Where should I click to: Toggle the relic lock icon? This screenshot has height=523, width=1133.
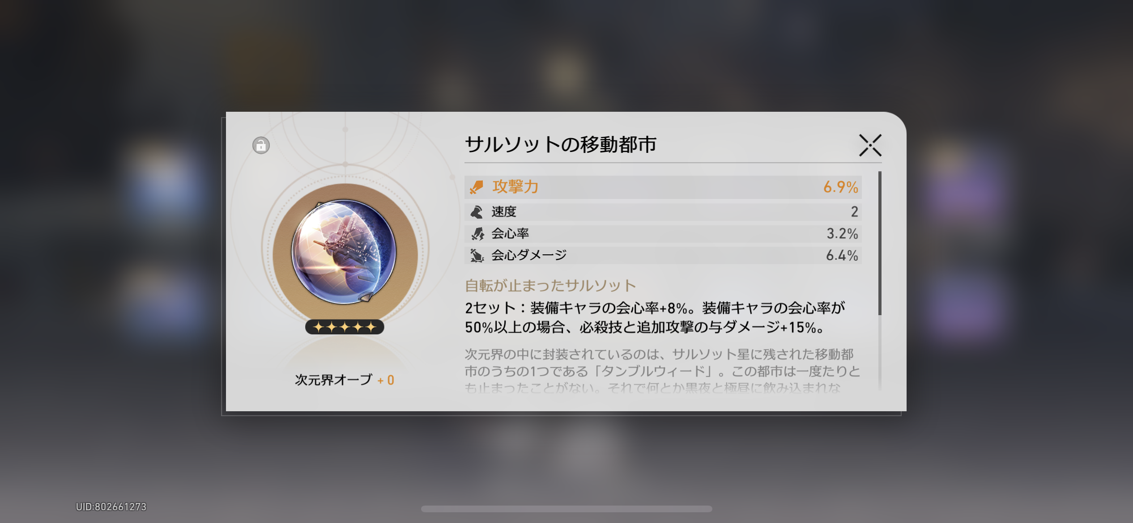(x=261, y=145)
